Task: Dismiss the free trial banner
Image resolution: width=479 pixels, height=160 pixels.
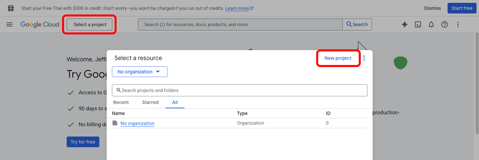Action: click(x=432, y=8)
